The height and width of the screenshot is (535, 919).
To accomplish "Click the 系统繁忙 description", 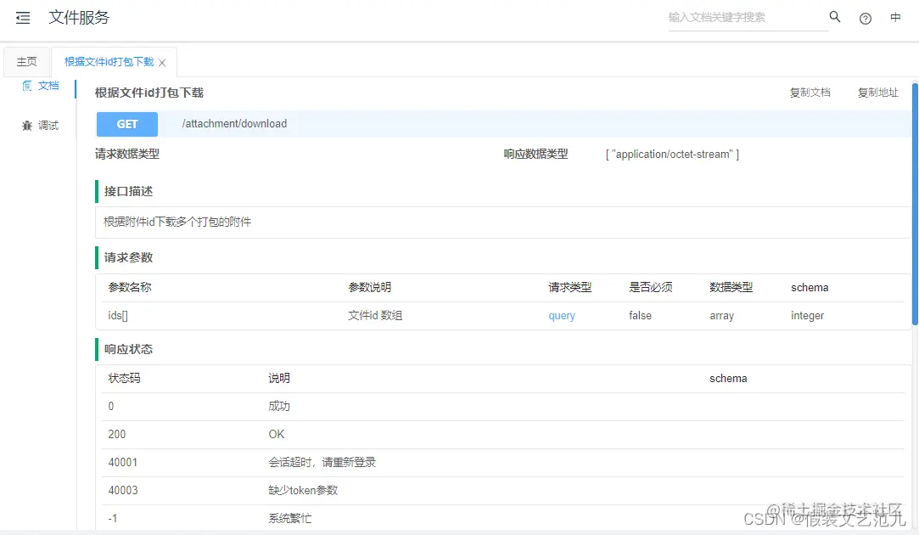I will pyautogui.click(x=289, y=519).
